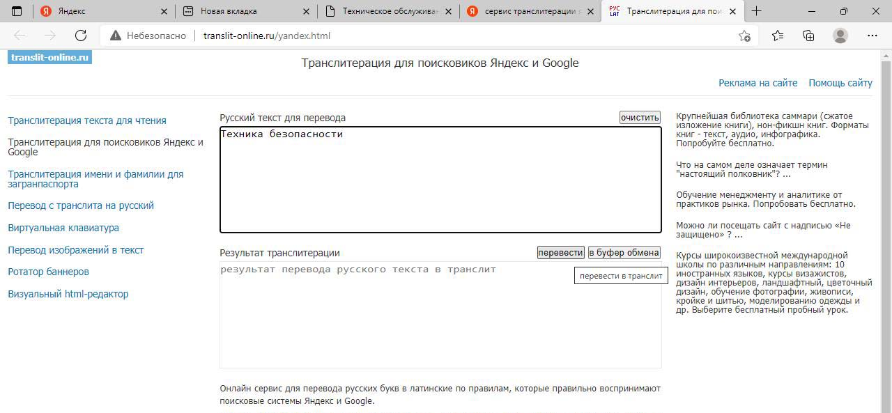Image resolution: width=892 pixels, height=413 pixels.
Task: Add page to favorites star icon
Action: click(744, 36)
